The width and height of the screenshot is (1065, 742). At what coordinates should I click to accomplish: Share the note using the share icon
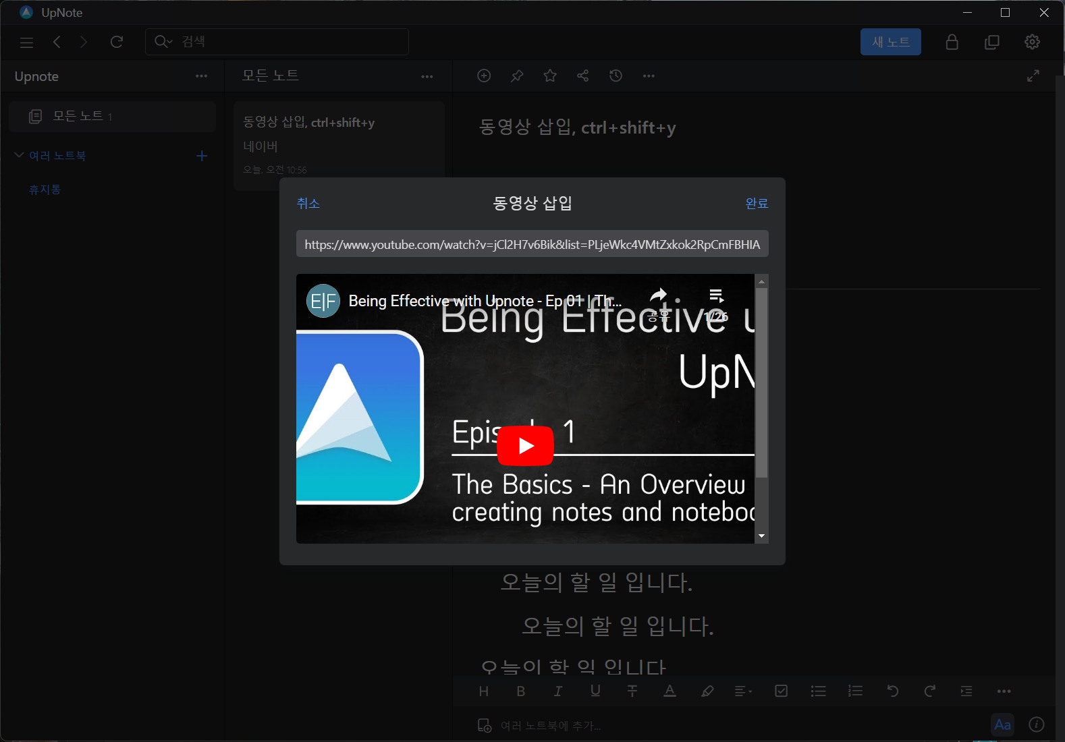coord(583,76)
